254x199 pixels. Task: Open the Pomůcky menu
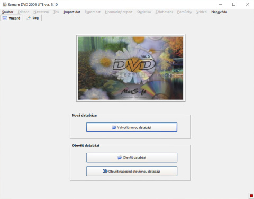(184, 12)
